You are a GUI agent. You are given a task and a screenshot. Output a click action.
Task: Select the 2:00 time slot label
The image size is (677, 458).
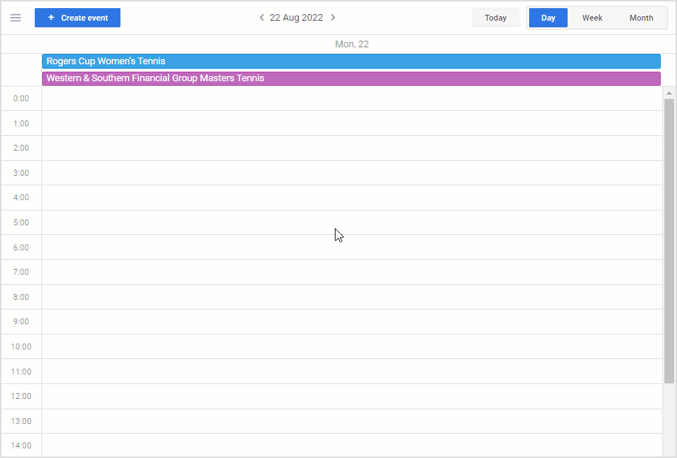click(21, 148)
